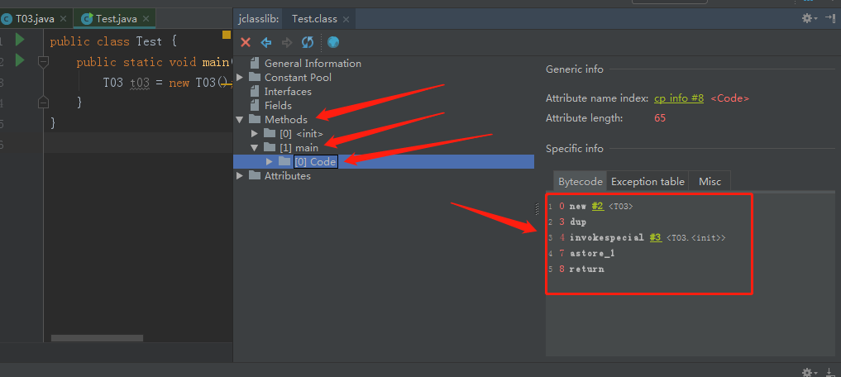Expand the Constant Pool node
This screenshot has width=841, height=377.
click(241, 78)
